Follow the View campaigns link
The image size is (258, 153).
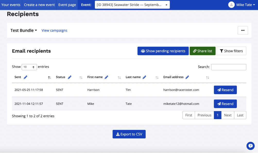click(x=54, y=31)
